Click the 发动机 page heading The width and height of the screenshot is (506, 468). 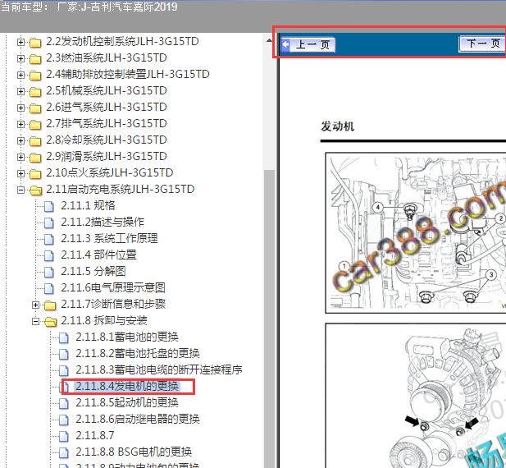tap(338, 126)
